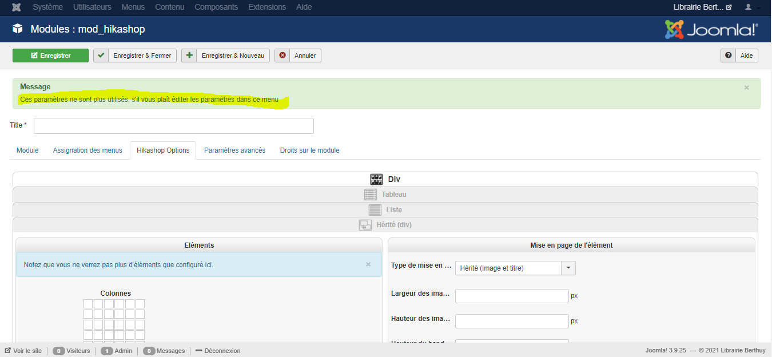Open the Contenu menu
This screenshot has height=357, width=772.
(x=169, y=7)
